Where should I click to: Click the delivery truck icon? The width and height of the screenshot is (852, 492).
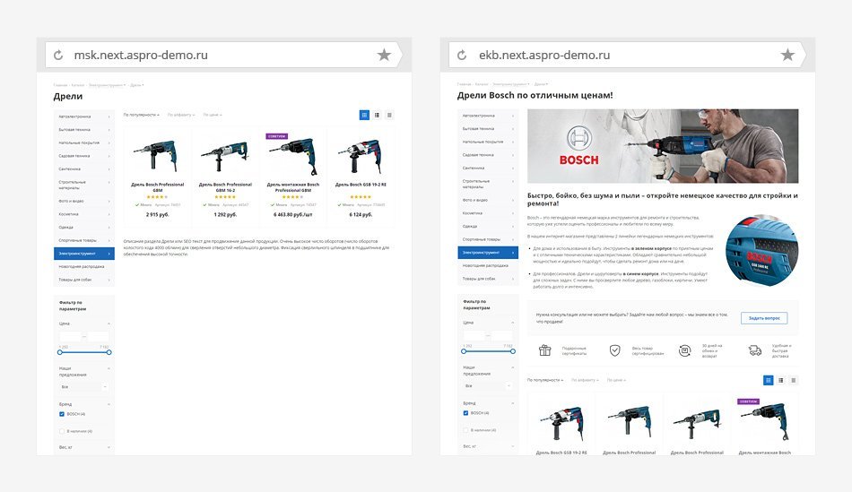click(755, 350)
